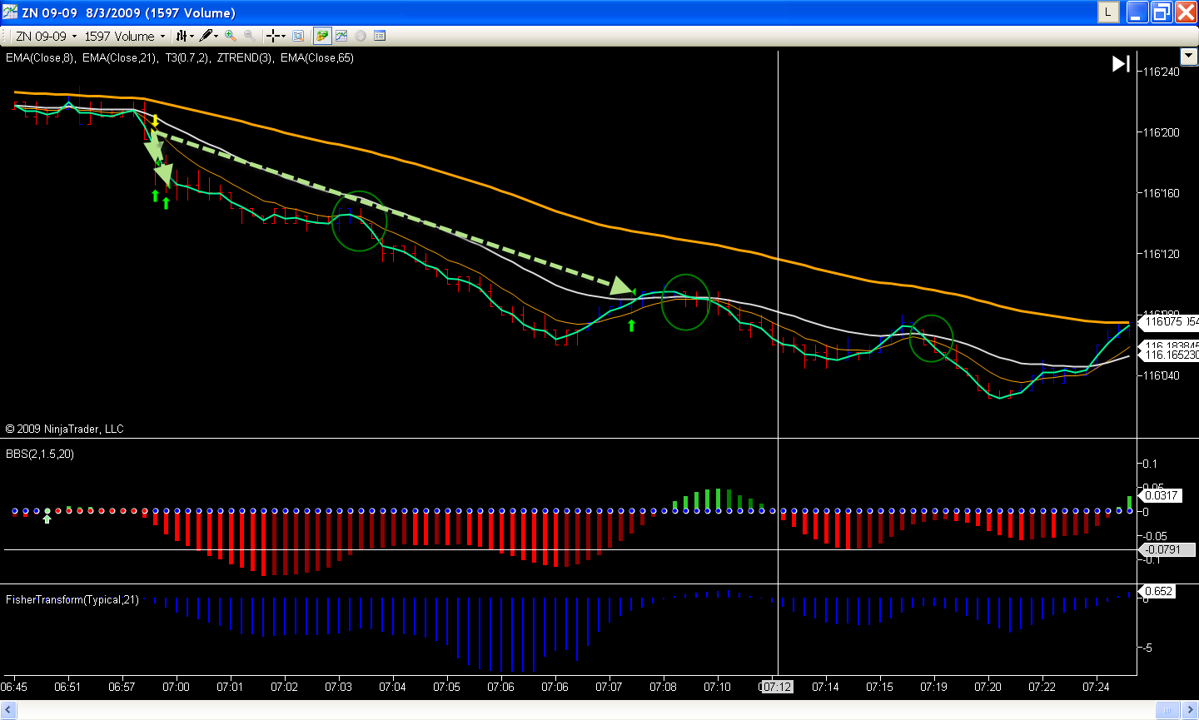
Task: Click the 116'040 price axis label
Action: [1162, 375]
